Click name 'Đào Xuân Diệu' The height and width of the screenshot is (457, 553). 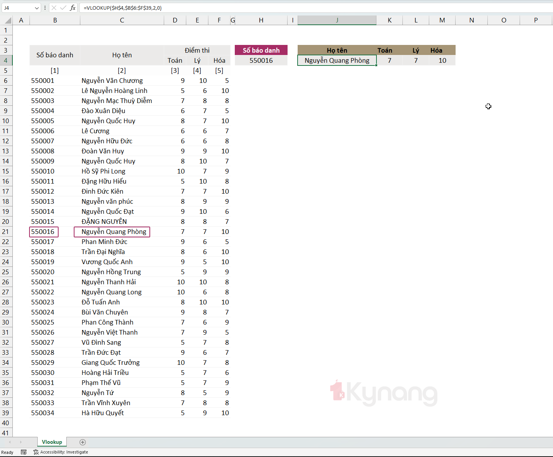103,111
